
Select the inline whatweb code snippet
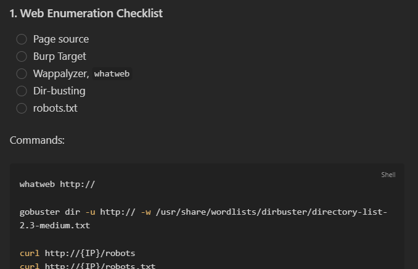click(x=112, y=74)
